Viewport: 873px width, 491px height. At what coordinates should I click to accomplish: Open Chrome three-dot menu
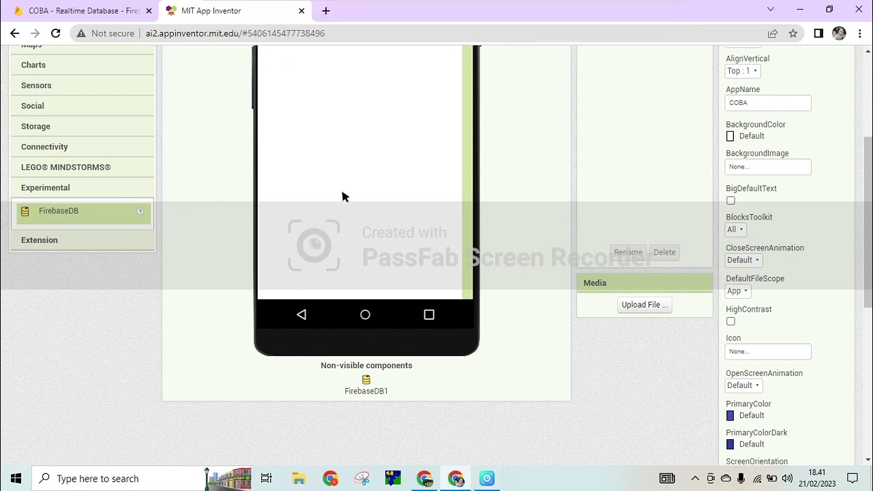[x=859, y=33]
